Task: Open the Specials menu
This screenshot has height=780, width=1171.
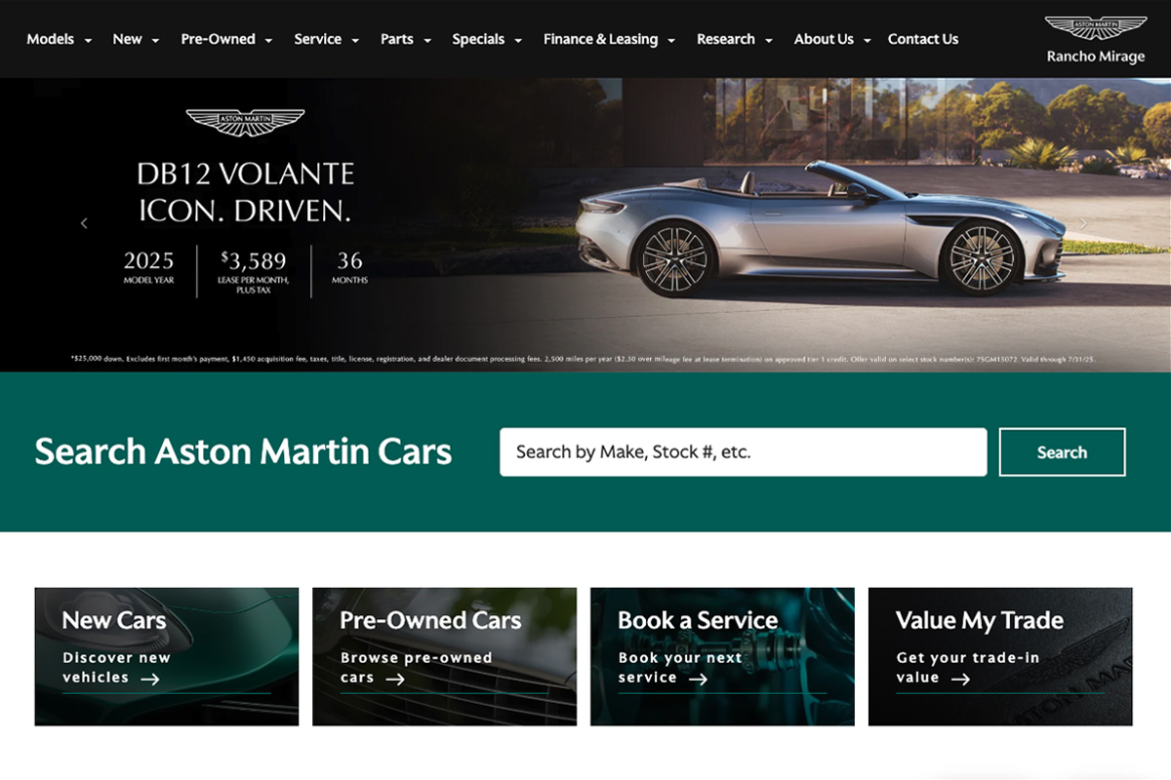Action: click(487, 39)
